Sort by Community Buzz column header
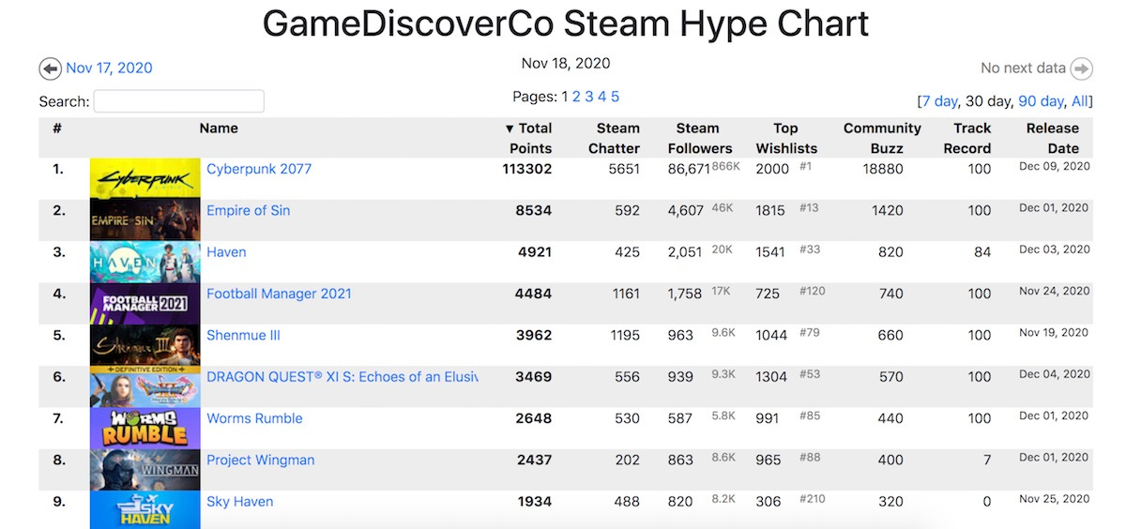1126x529 pixels. 882,138
